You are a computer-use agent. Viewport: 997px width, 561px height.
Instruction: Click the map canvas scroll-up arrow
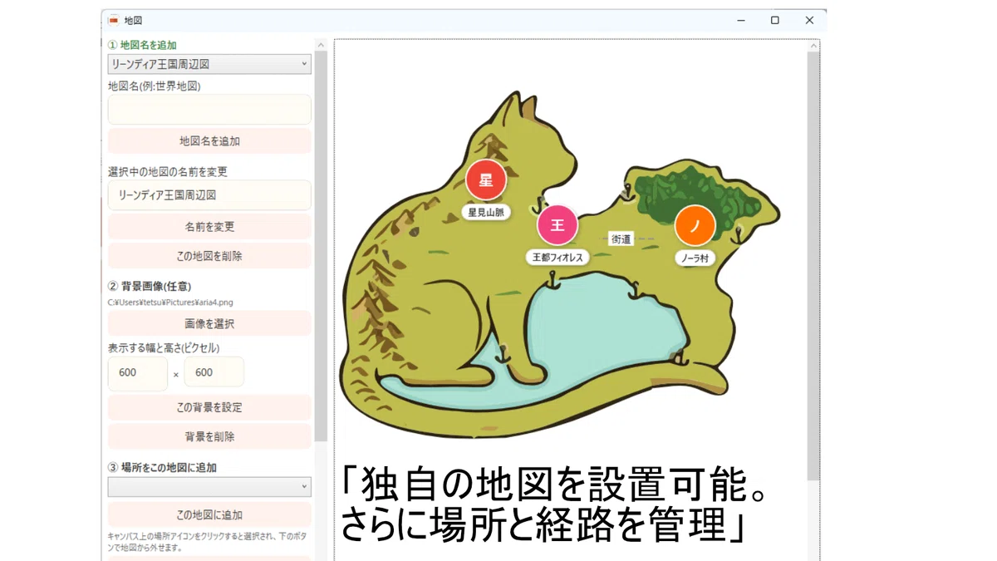813,47
